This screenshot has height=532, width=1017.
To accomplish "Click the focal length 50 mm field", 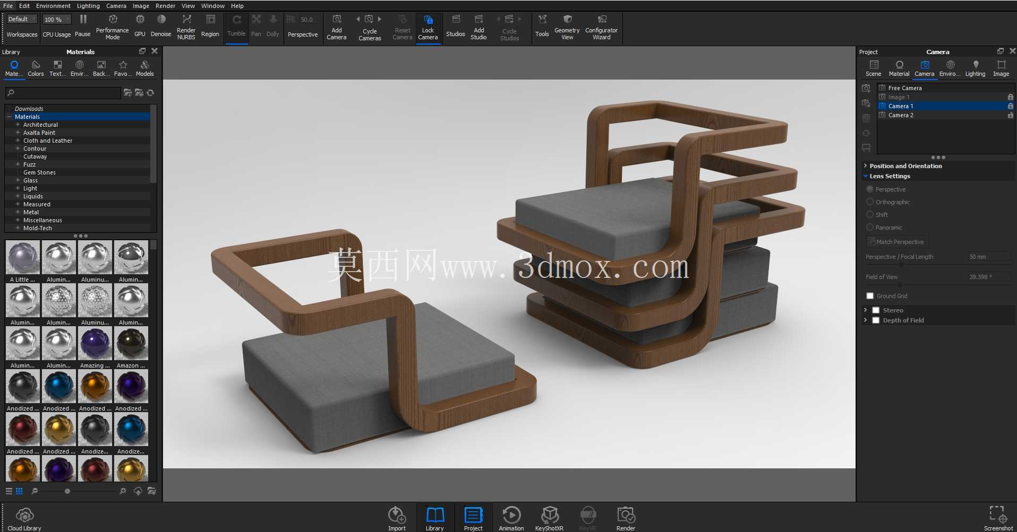I will [x=988, y=257].
